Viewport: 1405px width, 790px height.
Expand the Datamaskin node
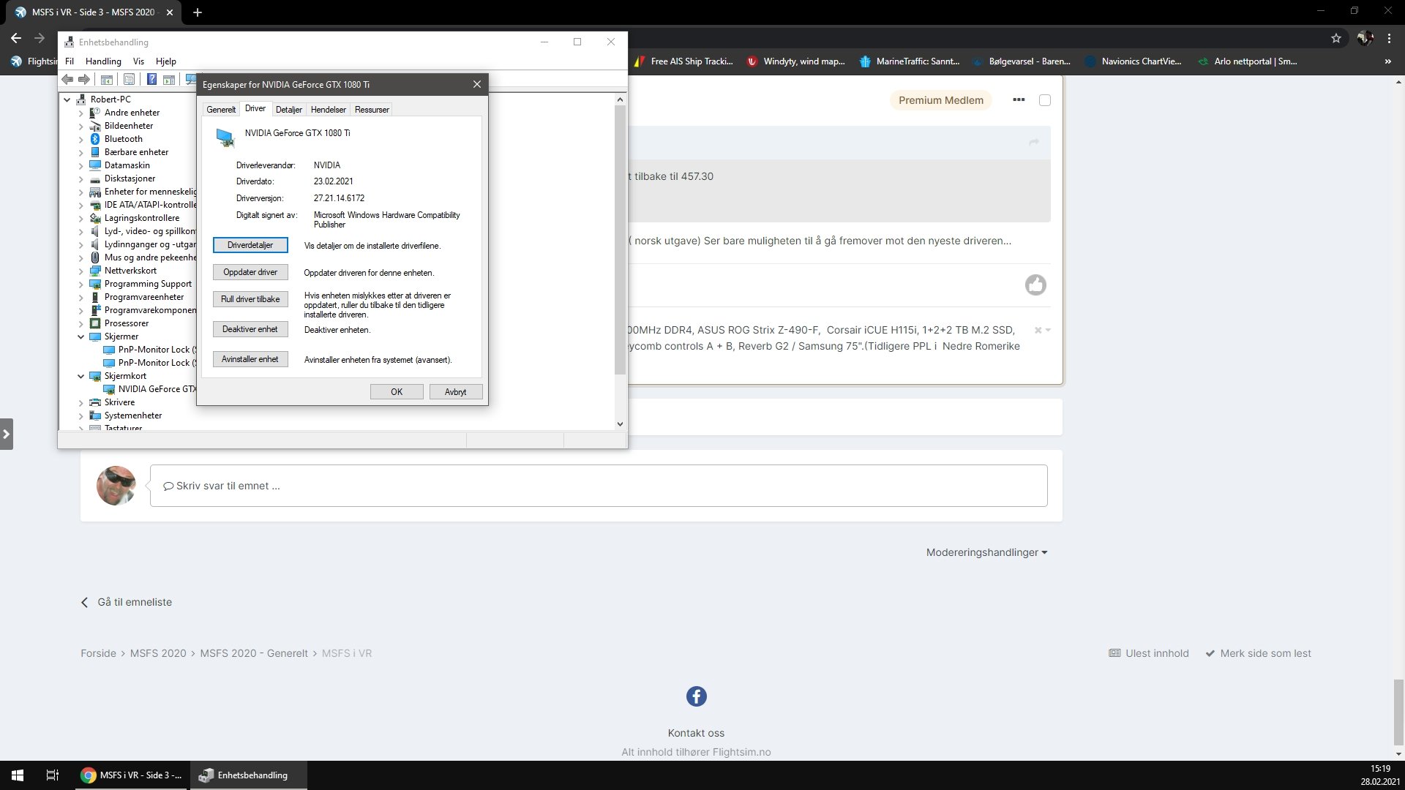pyautogui.click(x=80, y=165)
